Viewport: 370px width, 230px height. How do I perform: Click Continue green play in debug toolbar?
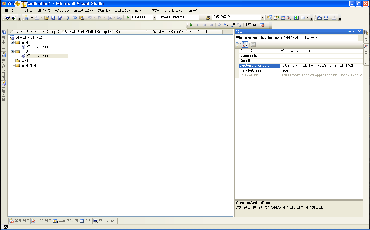[191, 25]
